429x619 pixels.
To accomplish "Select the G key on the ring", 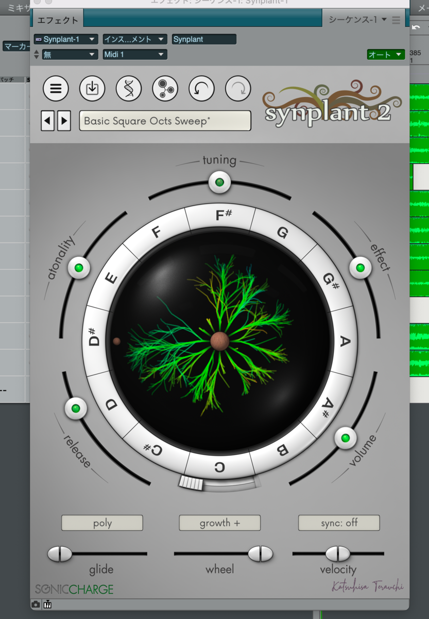I will [282, 233].
